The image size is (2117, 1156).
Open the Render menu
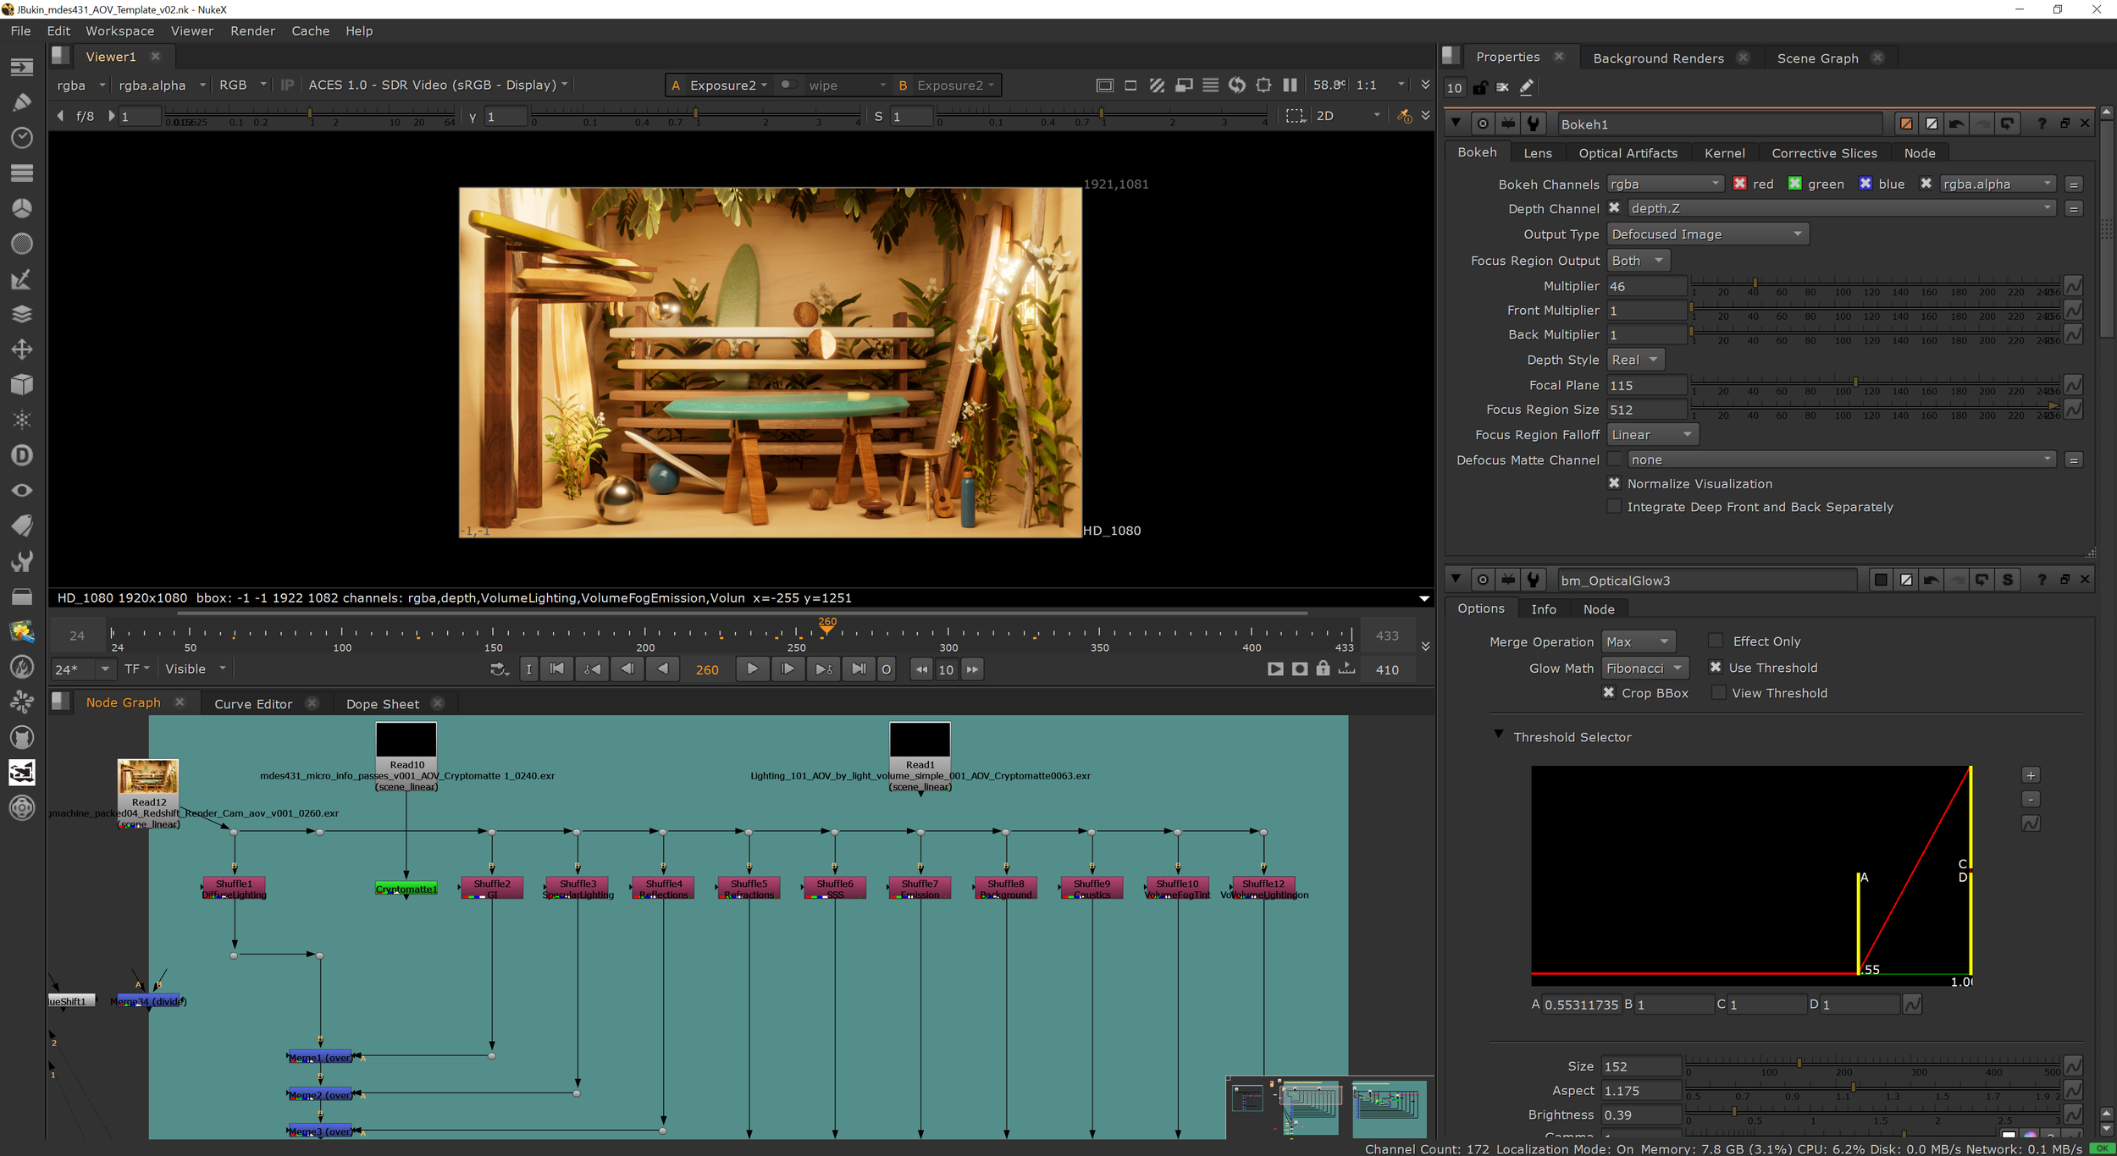(252, 31)
